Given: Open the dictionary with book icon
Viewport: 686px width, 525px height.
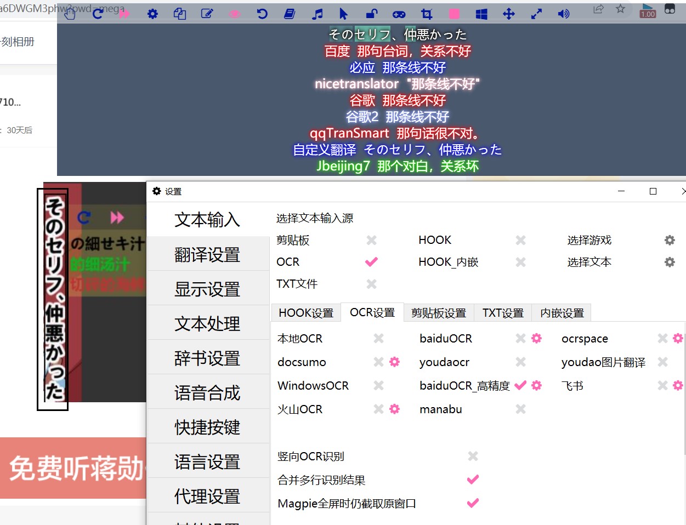Looking at the screenshot, I should point(290,14).
